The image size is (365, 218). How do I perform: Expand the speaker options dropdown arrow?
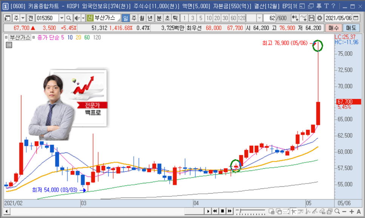coord(83,18)
